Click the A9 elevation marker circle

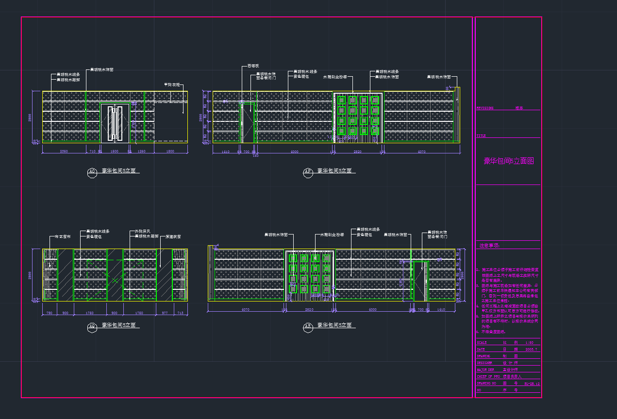[x=92, y=328]
